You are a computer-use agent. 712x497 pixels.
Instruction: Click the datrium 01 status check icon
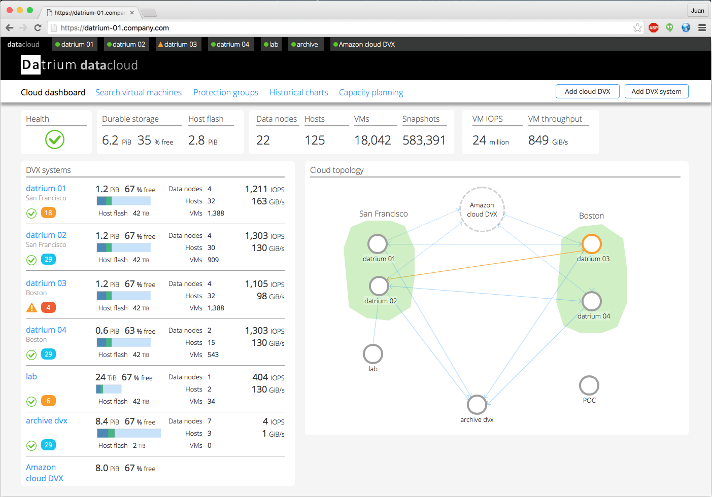31,214
